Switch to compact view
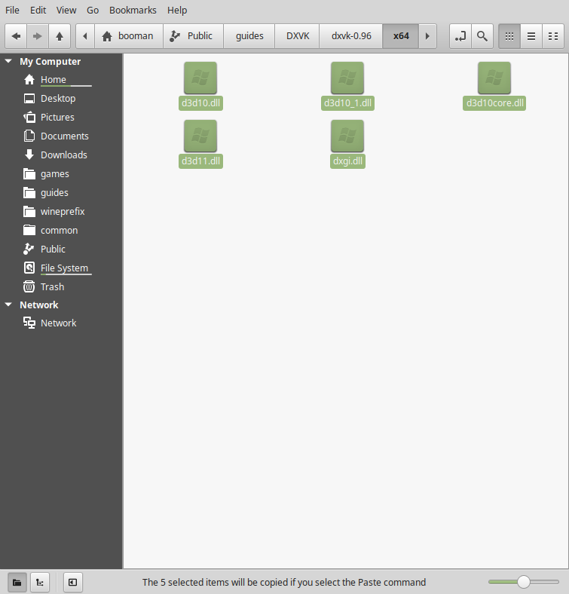This screenshot has height=594, width=569. click(553, 36)
